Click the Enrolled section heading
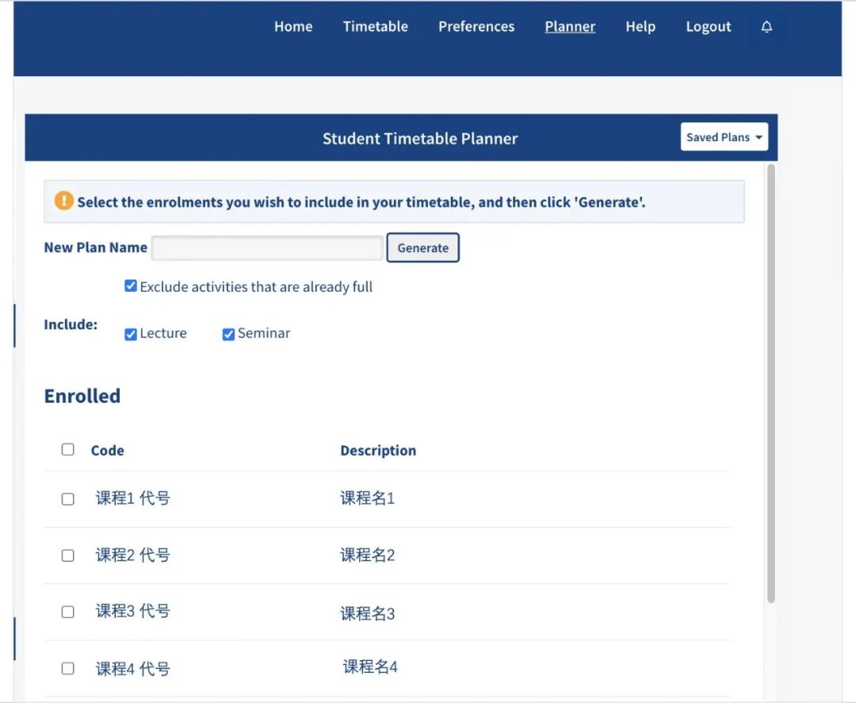Screen dimensions: 856x703 point(82,395)
